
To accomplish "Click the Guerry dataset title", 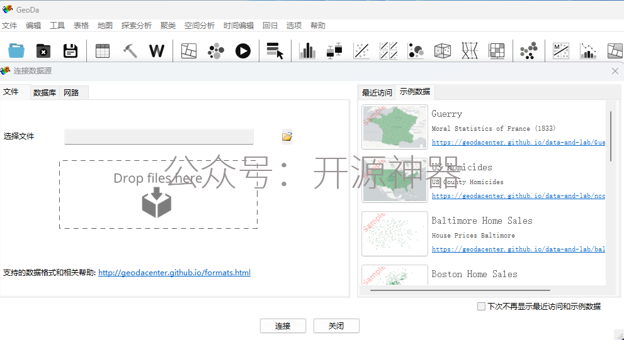I will point(447,114).
